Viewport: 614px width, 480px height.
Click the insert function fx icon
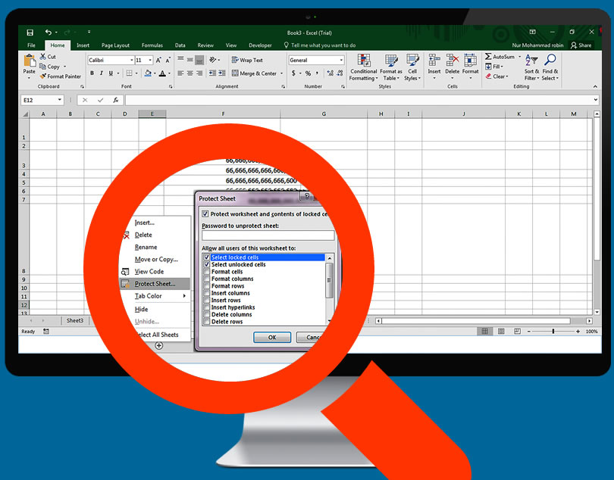click(x=115, y=100)
